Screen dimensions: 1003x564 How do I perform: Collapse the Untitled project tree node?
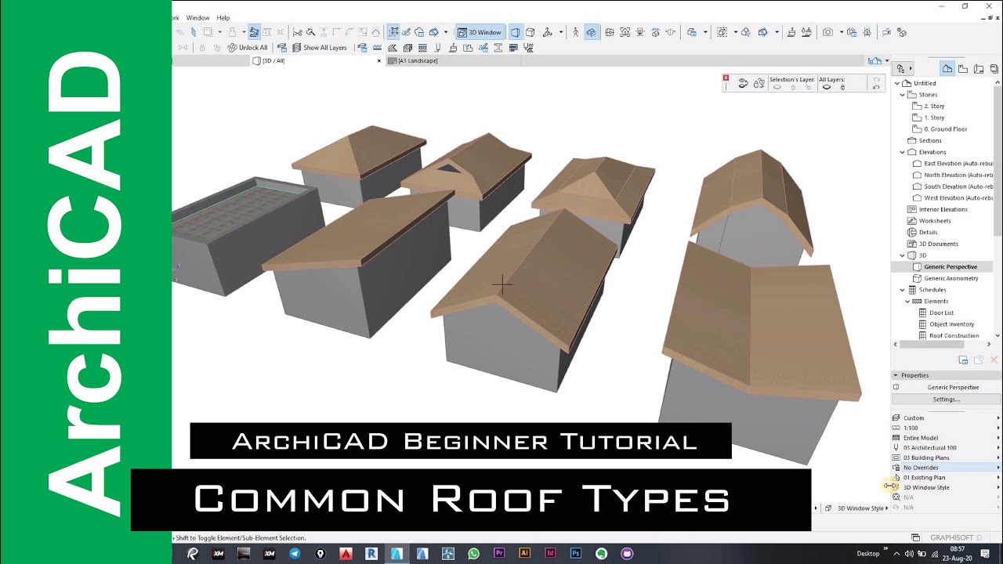(x=897, y=83)
